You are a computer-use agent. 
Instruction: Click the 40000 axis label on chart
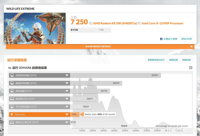(114, 130)
